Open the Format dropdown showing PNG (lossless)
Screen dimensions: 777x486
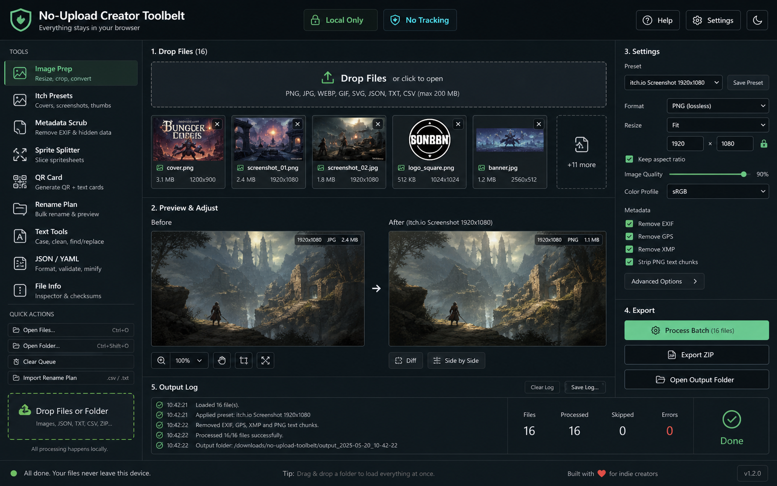coord(718,106)
